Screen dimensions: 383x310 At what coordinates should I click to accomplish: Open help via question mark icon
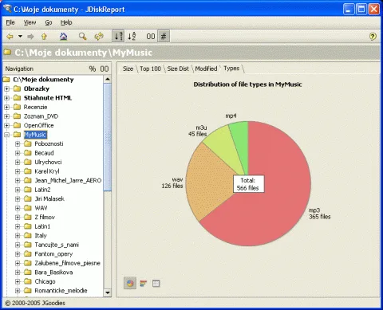373,37
